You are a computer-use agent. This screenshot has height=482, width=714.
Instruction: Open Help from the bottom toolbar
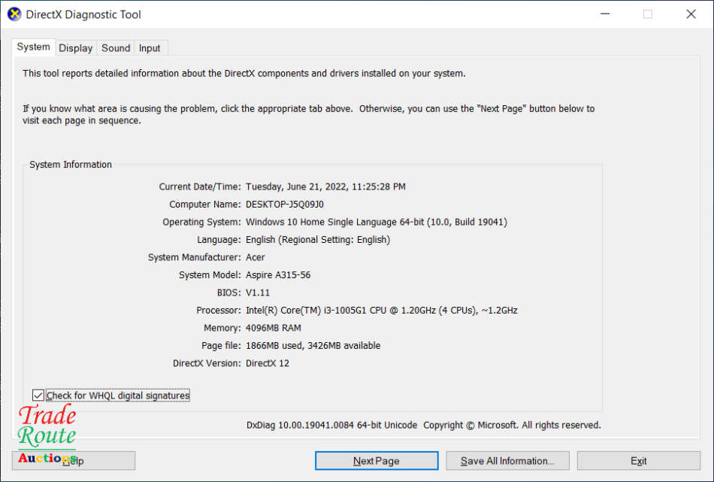tap(73, 460)
